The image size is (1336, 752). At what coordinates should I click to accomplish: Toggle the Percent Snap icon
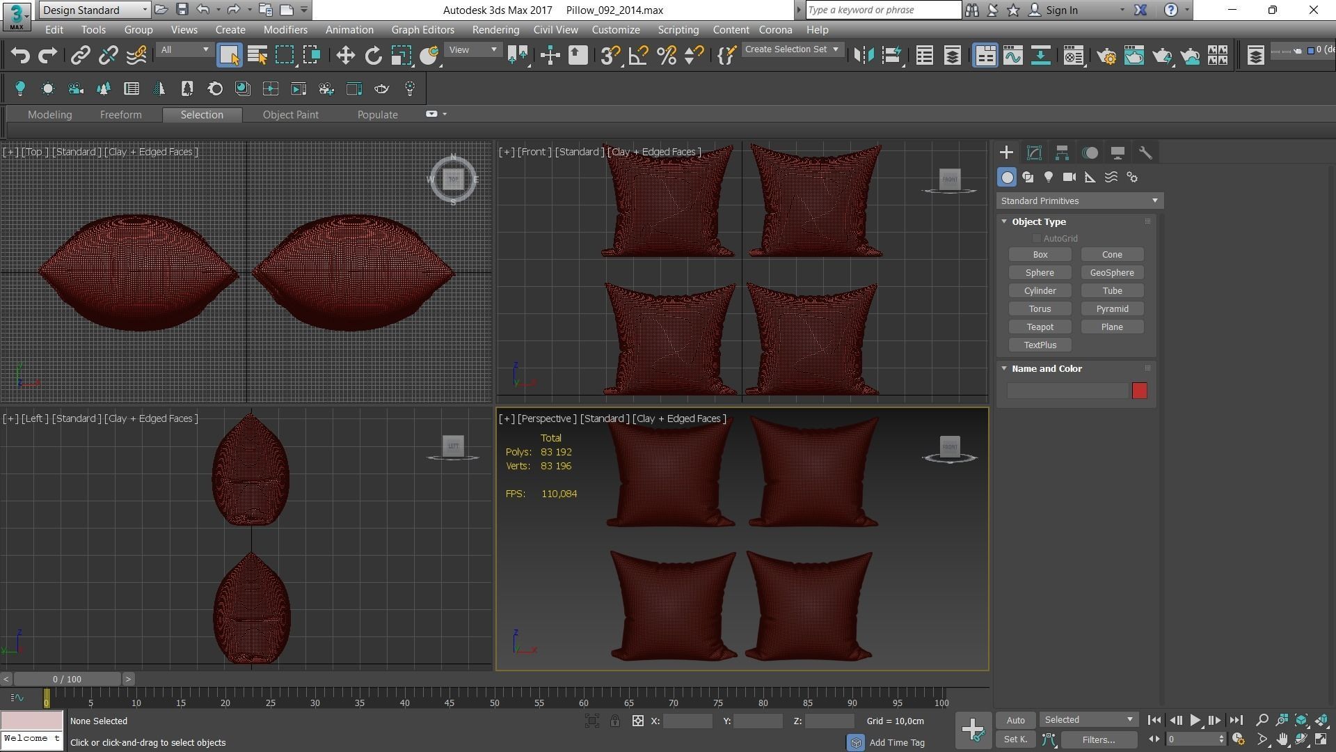point(666,56)
